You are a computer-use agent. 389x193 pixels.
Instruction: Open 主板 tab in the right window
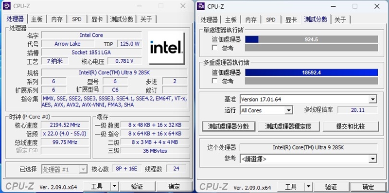tap(230, 19)
